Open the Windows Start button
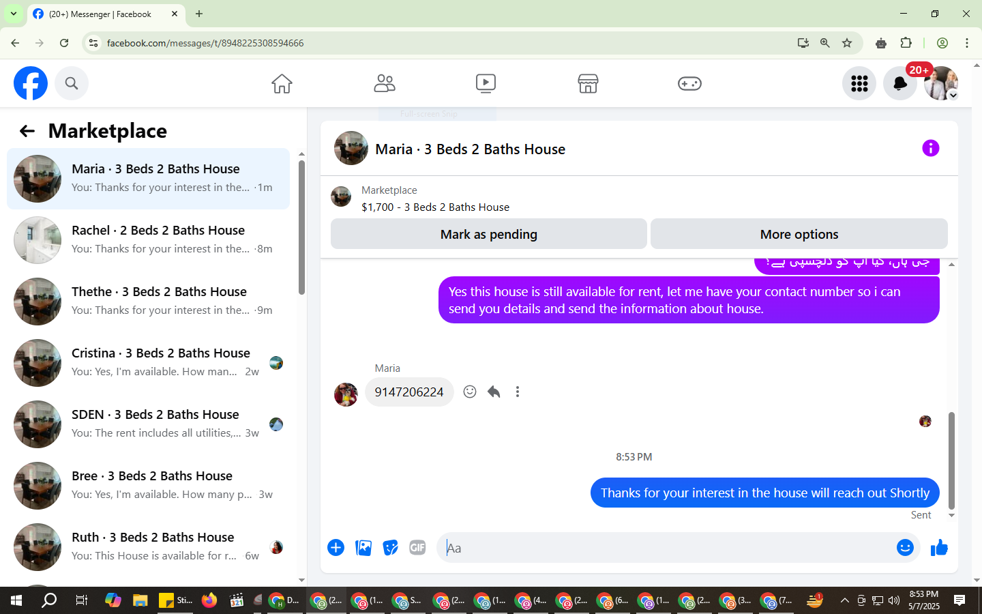 pyautogui.click(x=16, y=600)
